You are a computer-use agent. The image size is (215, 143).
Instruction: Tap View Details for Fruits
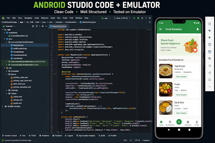click(x=181, y=95)
